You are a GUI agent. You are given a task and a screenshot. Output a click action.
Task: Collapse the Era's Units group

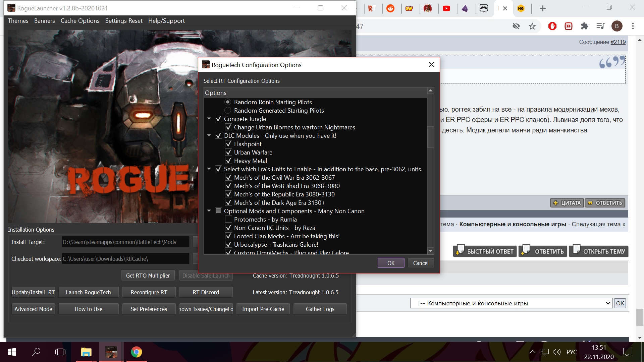click(209, 169)
